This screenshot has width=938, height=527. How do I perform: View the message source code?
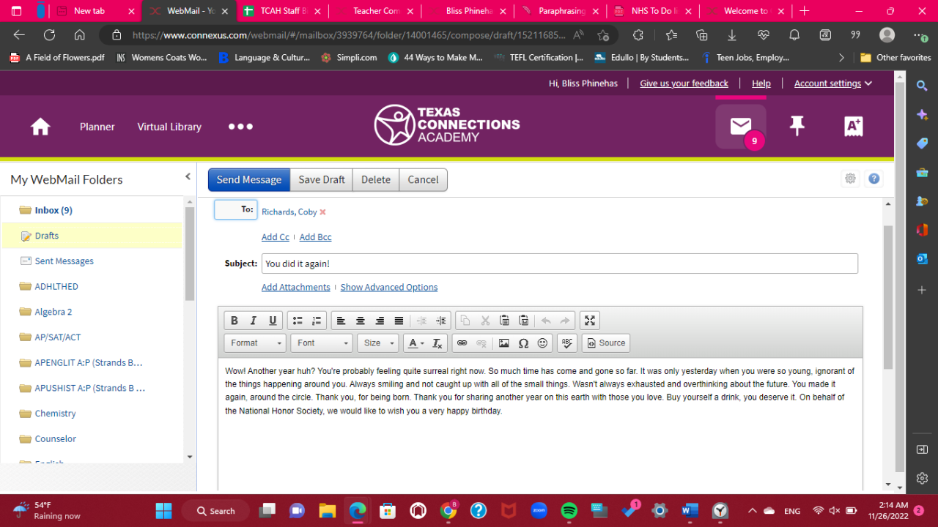click(x=605, y=343)
